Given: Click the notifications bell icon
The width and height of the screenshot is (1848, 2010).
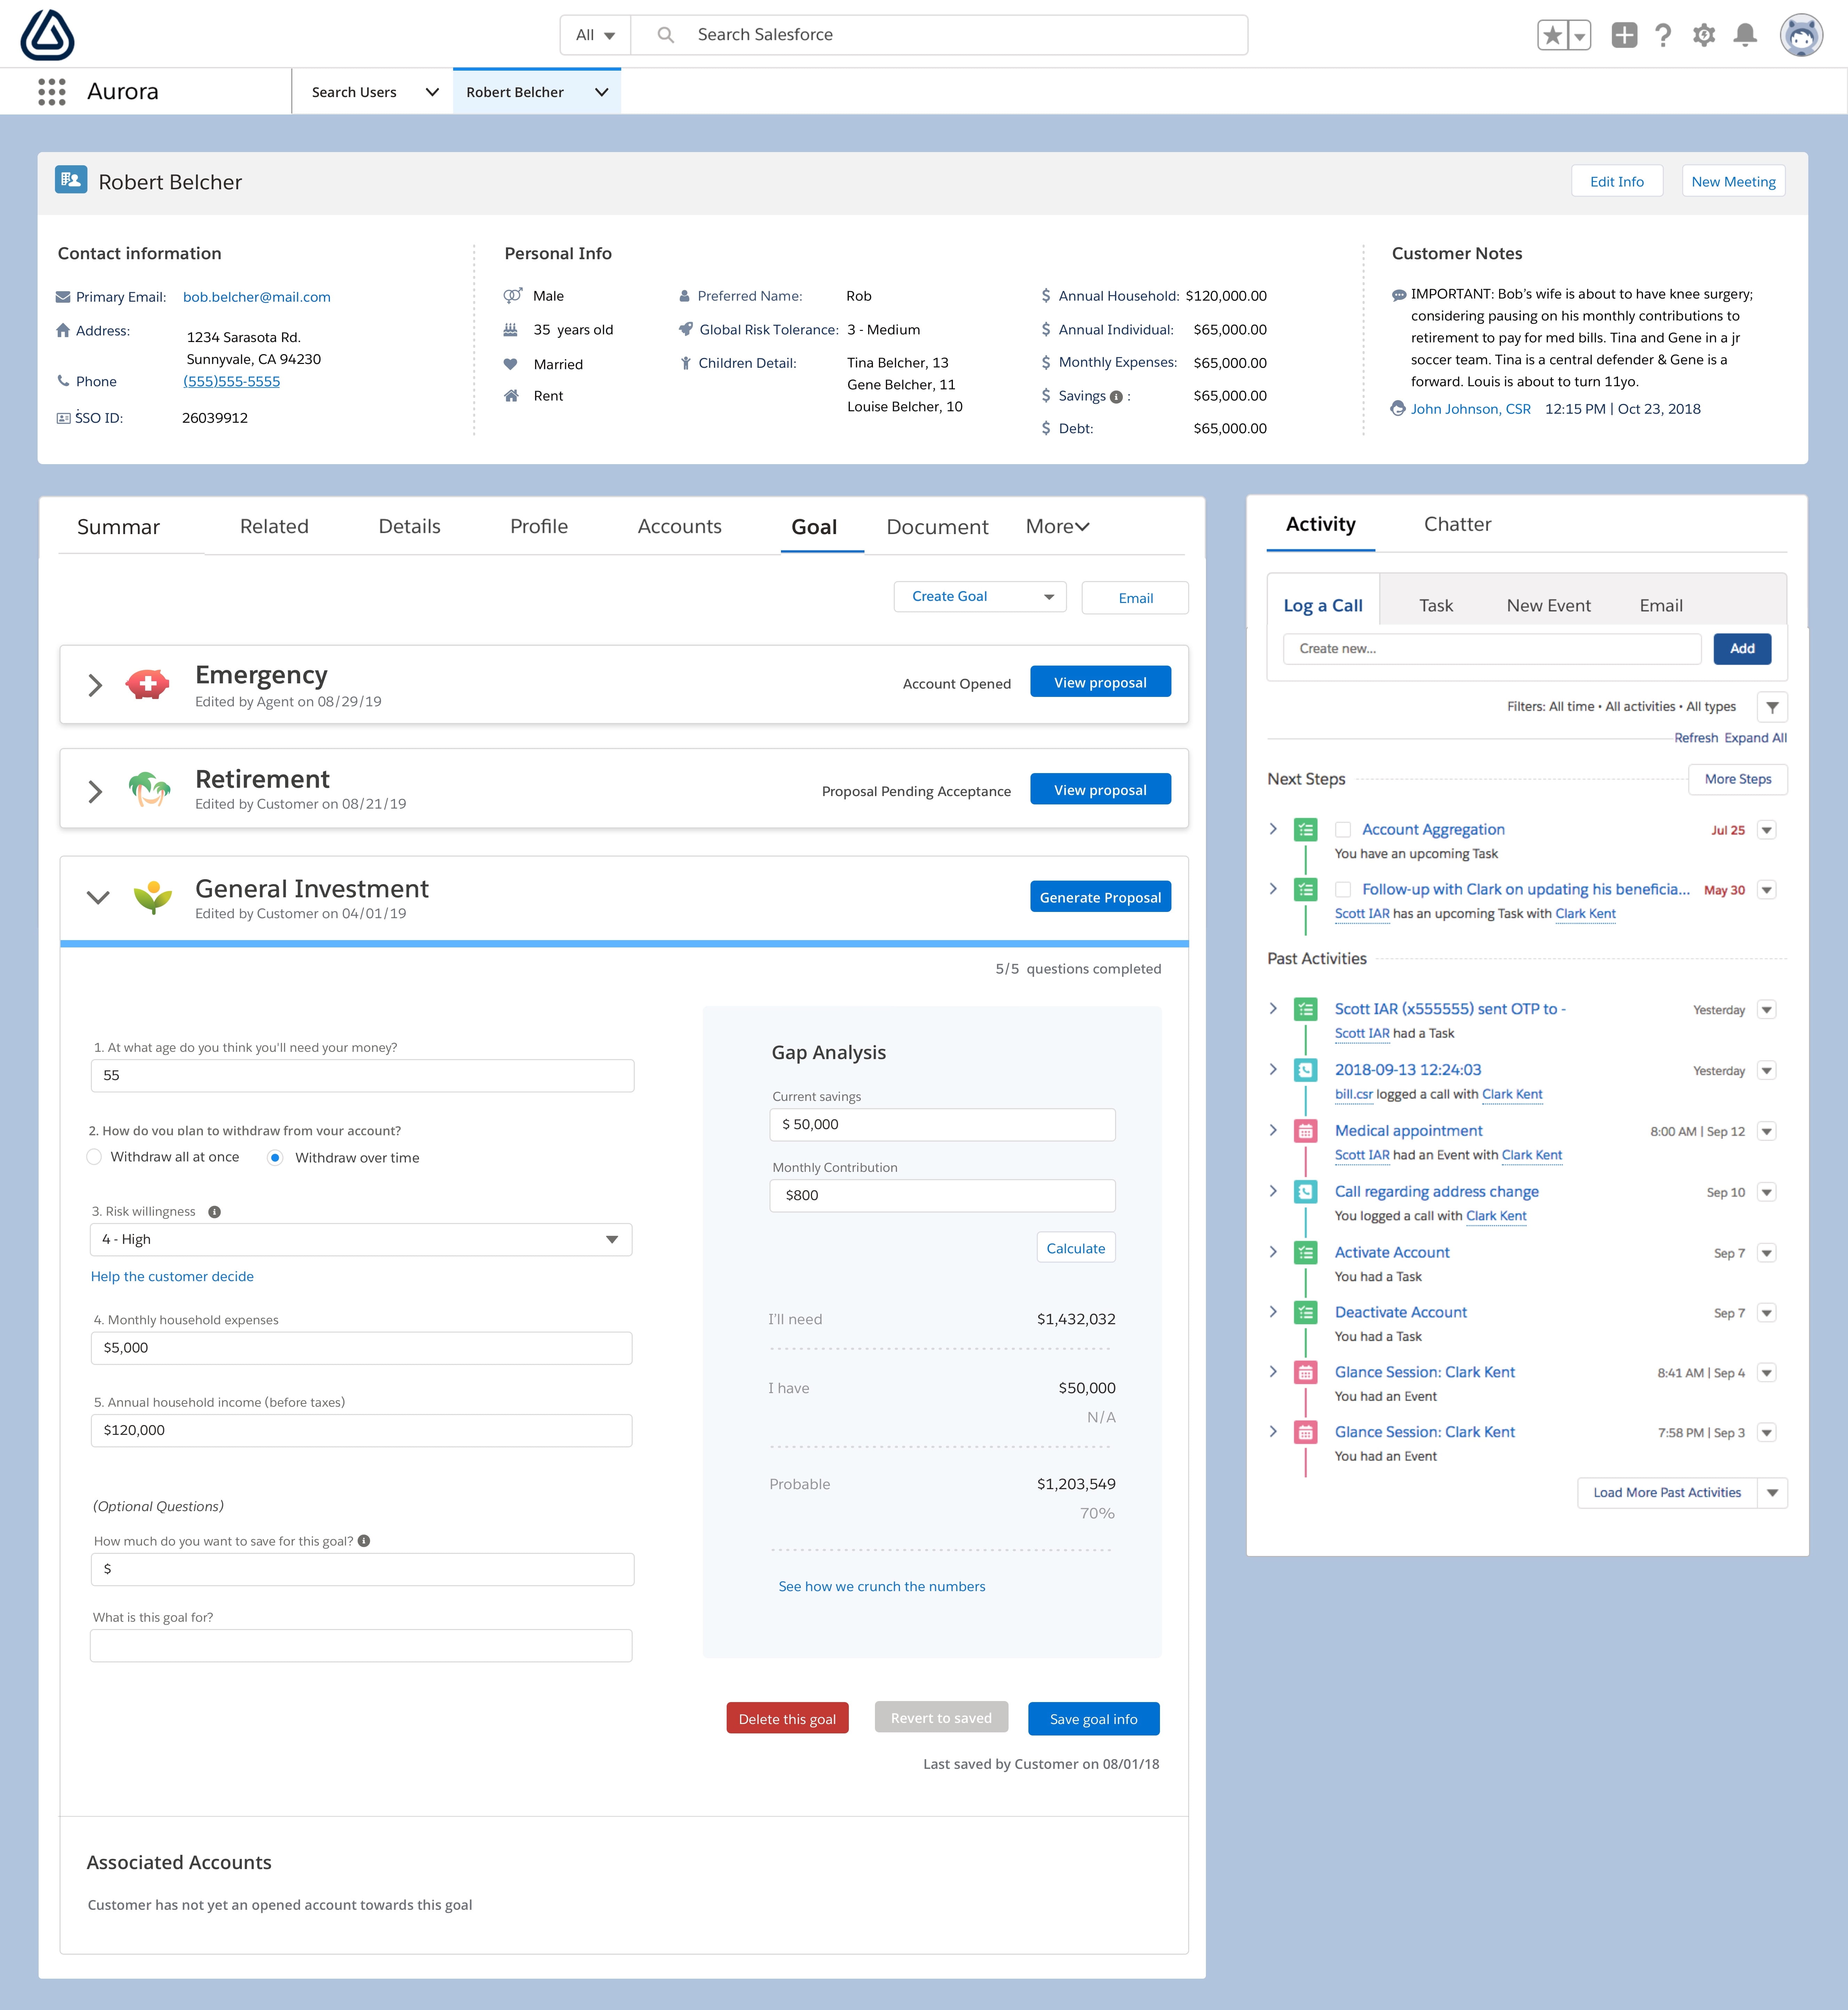Looking at the screenshot, I should tap(1745, 35).
